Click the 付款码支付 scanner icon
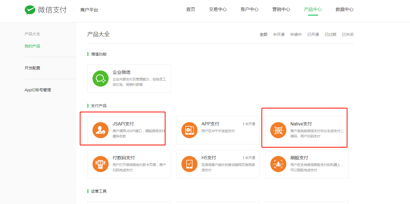The height and width of the screenshot is (204, 410). 101,164
